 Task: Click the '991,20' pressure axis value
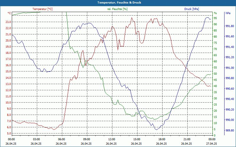coord(230,57)
